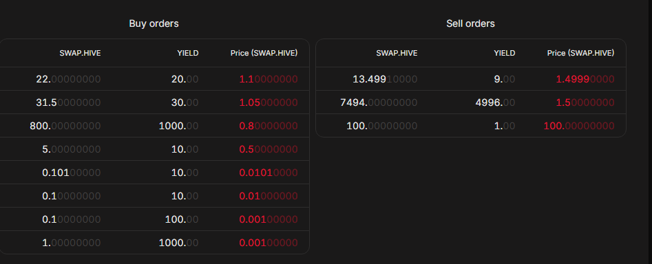Image resolution: width=652 pixels, height=264 pixels.
Task: Click YIELD quantity 30.00 in Buy orders
Action: (x=185, y=102)
